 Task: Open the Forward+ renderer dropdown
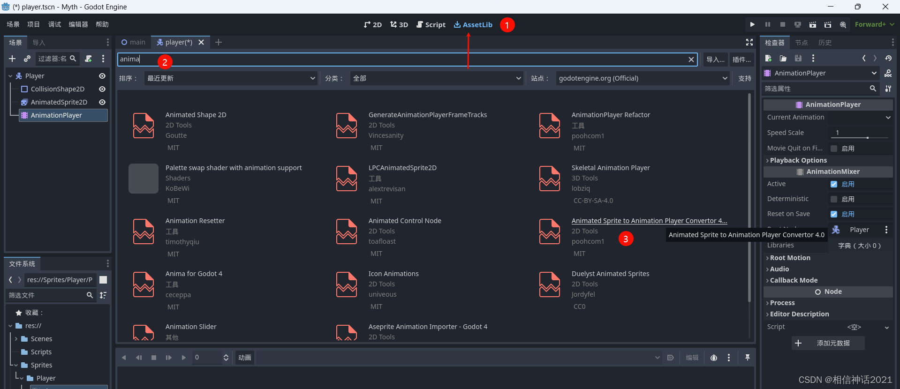click(874, 24)
